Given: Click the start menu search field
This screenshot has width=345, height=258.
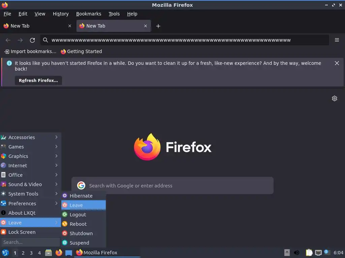Looking at the screenshot, I should (30, 242).
